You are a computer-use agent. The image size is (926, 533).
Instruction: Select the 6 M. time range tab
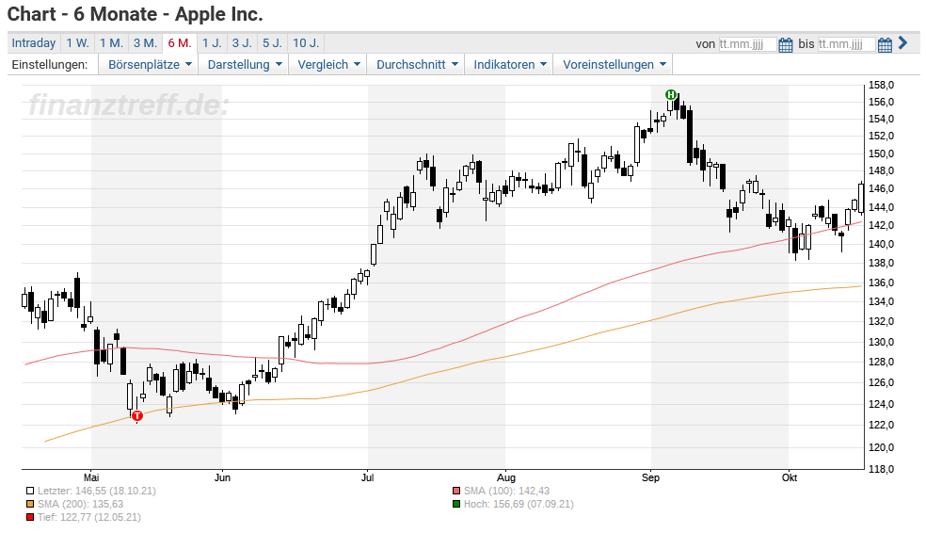point(180,43)
